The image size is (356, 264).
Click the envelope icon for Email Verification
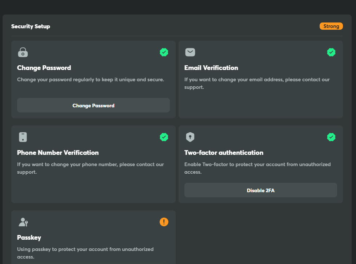190,52
